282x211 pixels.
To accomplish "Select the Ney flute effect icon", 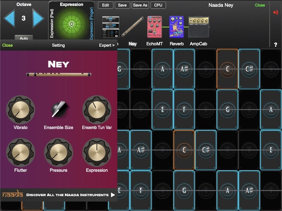I will click(133, 26).
